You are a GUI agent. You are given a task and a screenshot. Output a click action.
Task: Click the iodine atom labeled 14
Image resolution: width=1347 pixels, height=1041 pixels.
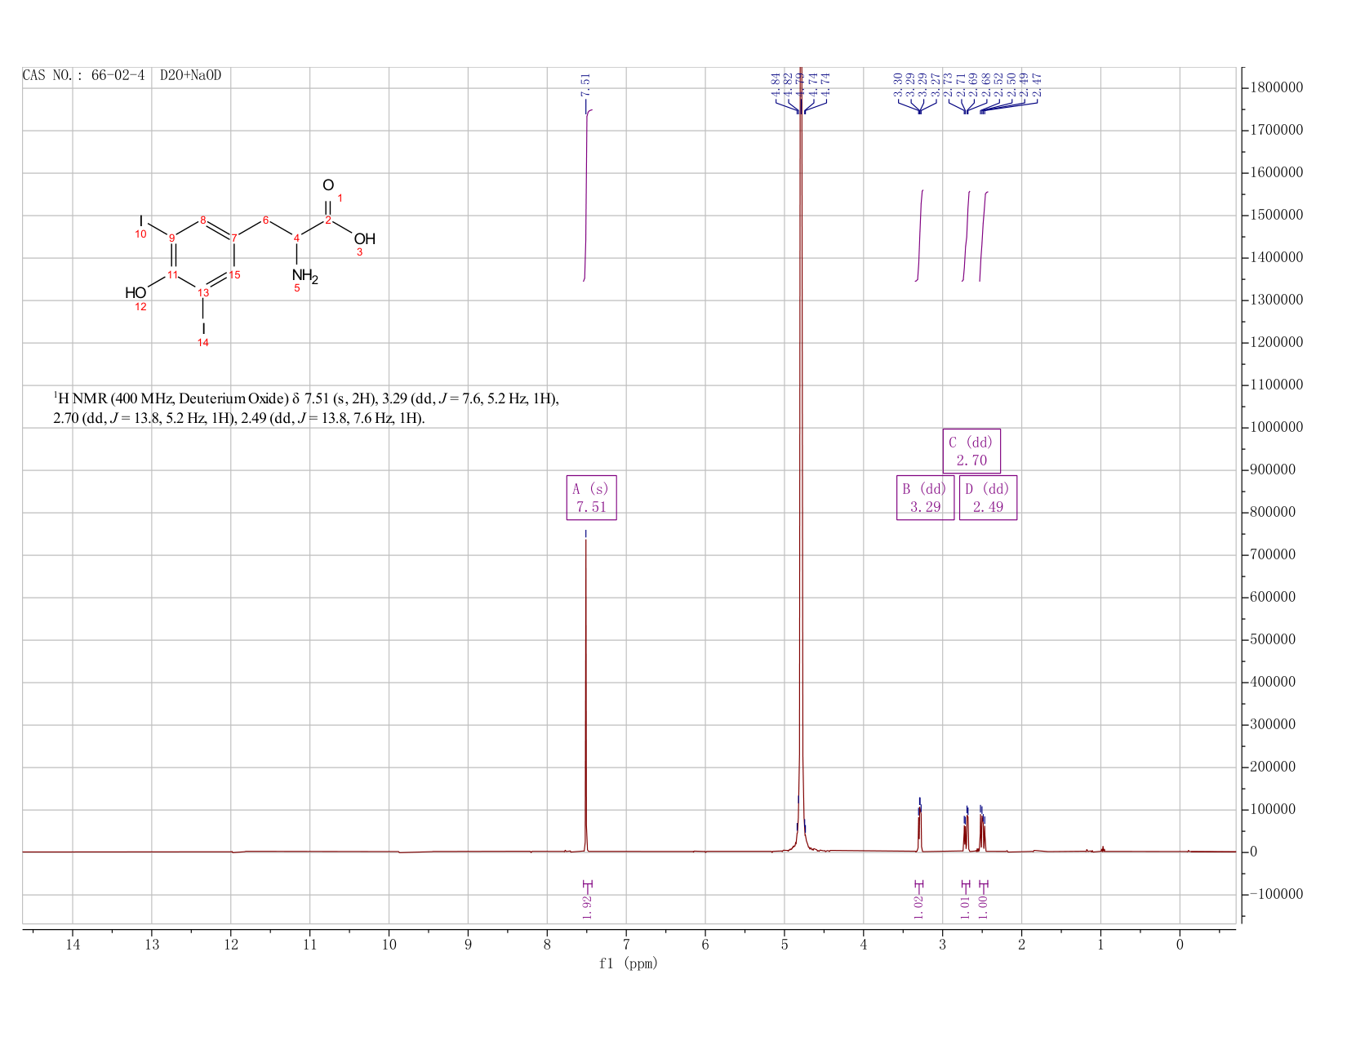[203, 328]
